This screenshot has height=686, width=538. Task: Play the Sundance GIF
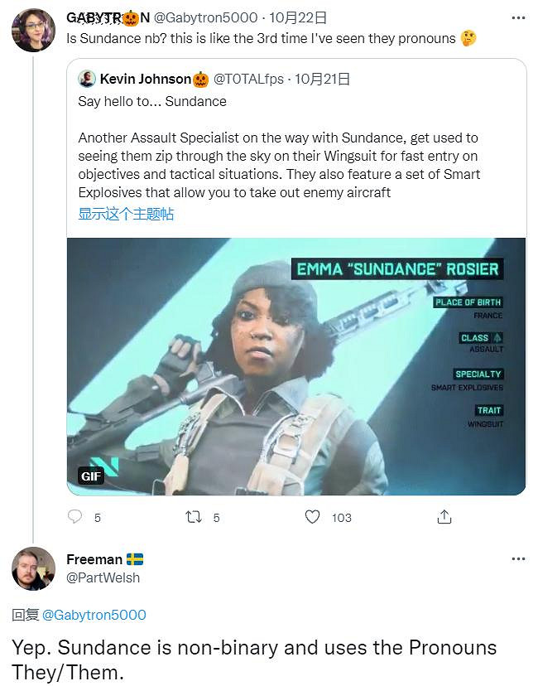(295, 366)
